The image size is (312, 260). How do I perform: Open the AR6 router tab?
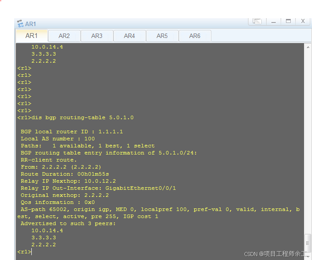pyautogui.click(x=195, y=36)
